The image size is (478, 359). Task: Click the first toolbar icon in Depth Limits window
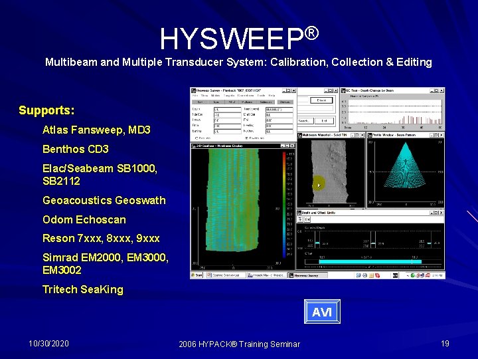coord(300,219)
